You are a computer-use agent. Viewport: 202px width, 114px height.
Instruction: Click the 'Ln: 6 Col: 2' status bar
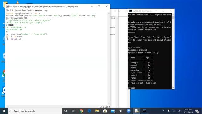click(x=104, y=107)
